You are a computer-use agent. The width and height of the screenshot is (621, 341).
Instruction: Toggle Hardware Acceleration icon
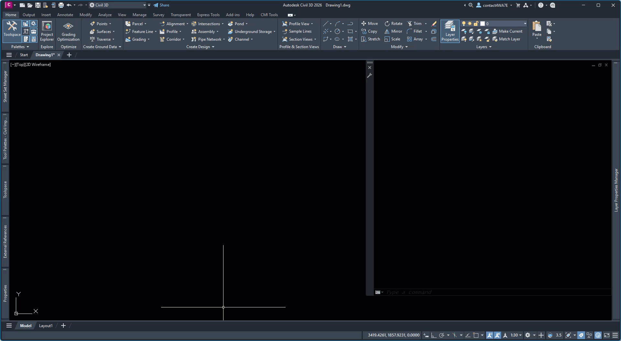coord(598,335)
